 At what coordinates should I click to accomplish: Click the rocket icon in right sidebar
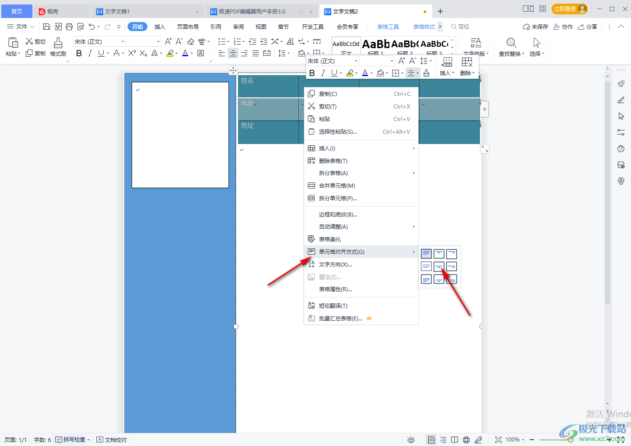pyautogui.click(x=621, y=84)
